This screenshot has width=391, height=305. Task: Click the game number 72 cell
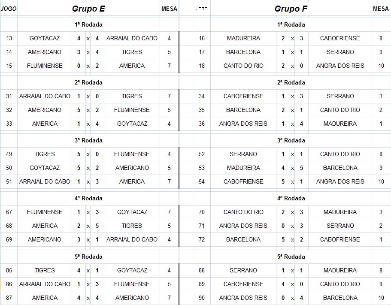click(202, 239)
